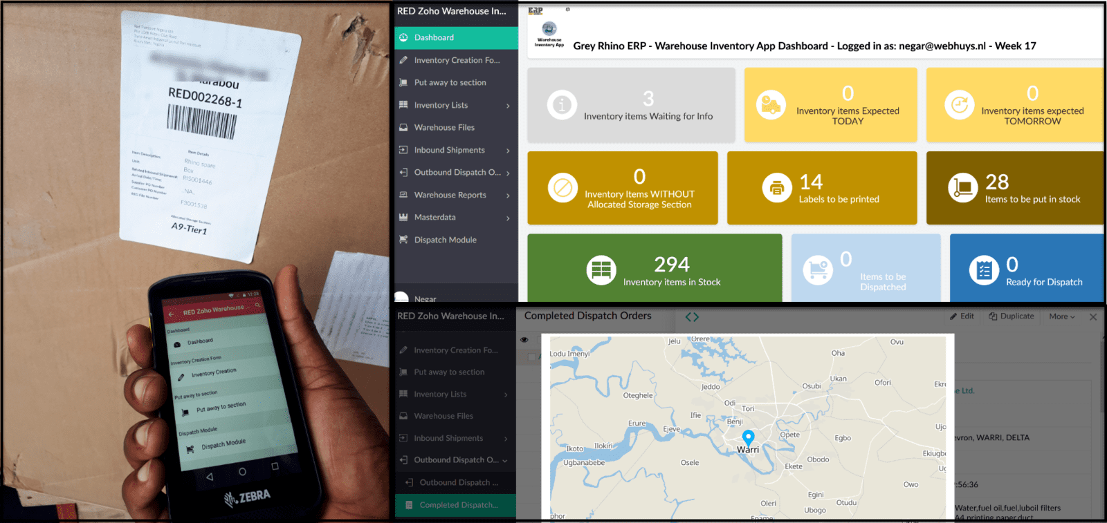Click the RED Zoho Warehouse In... title in the top sidebar
This screenshot has width=1107, height=523.
point(451,11)
